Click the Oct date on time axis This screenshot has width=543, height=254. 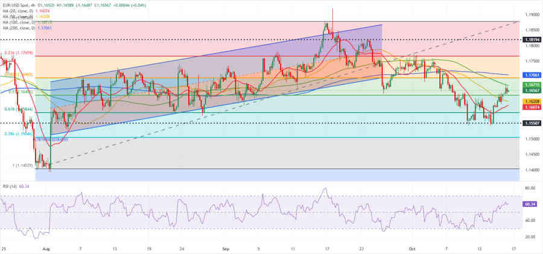click(x=412, y=249)
